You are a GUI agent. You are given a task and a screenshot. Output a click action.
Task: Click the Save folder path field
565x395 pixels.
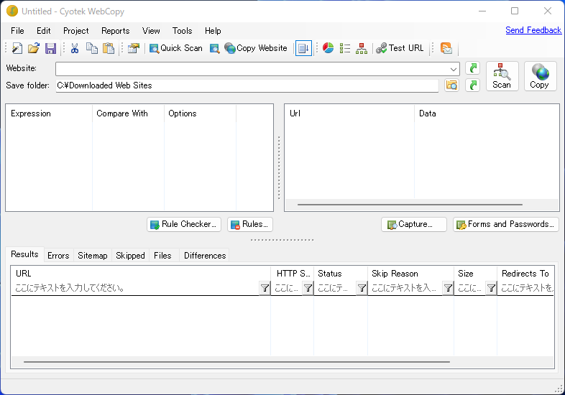(x=247, y=85)
